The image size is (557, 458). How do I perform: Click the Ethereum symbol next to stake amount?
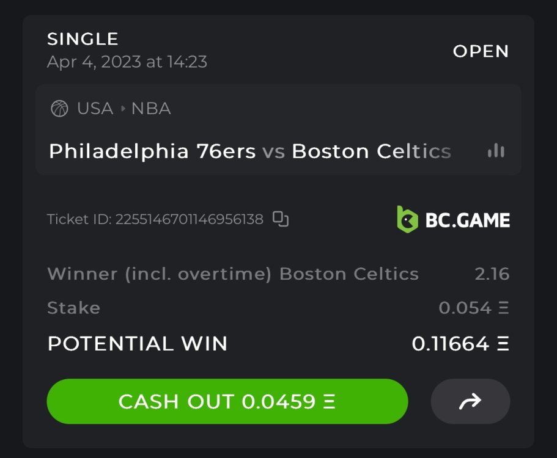(x=503, y=308)
